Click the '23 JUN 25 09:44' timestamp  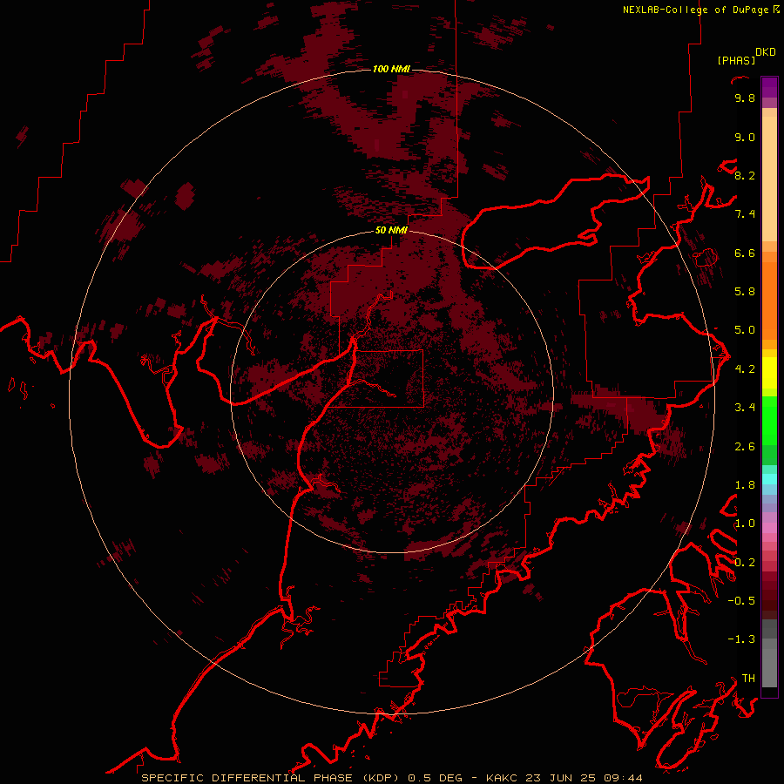coord(584,778)
